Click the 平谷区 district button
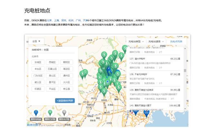 [x=52, y=89]
